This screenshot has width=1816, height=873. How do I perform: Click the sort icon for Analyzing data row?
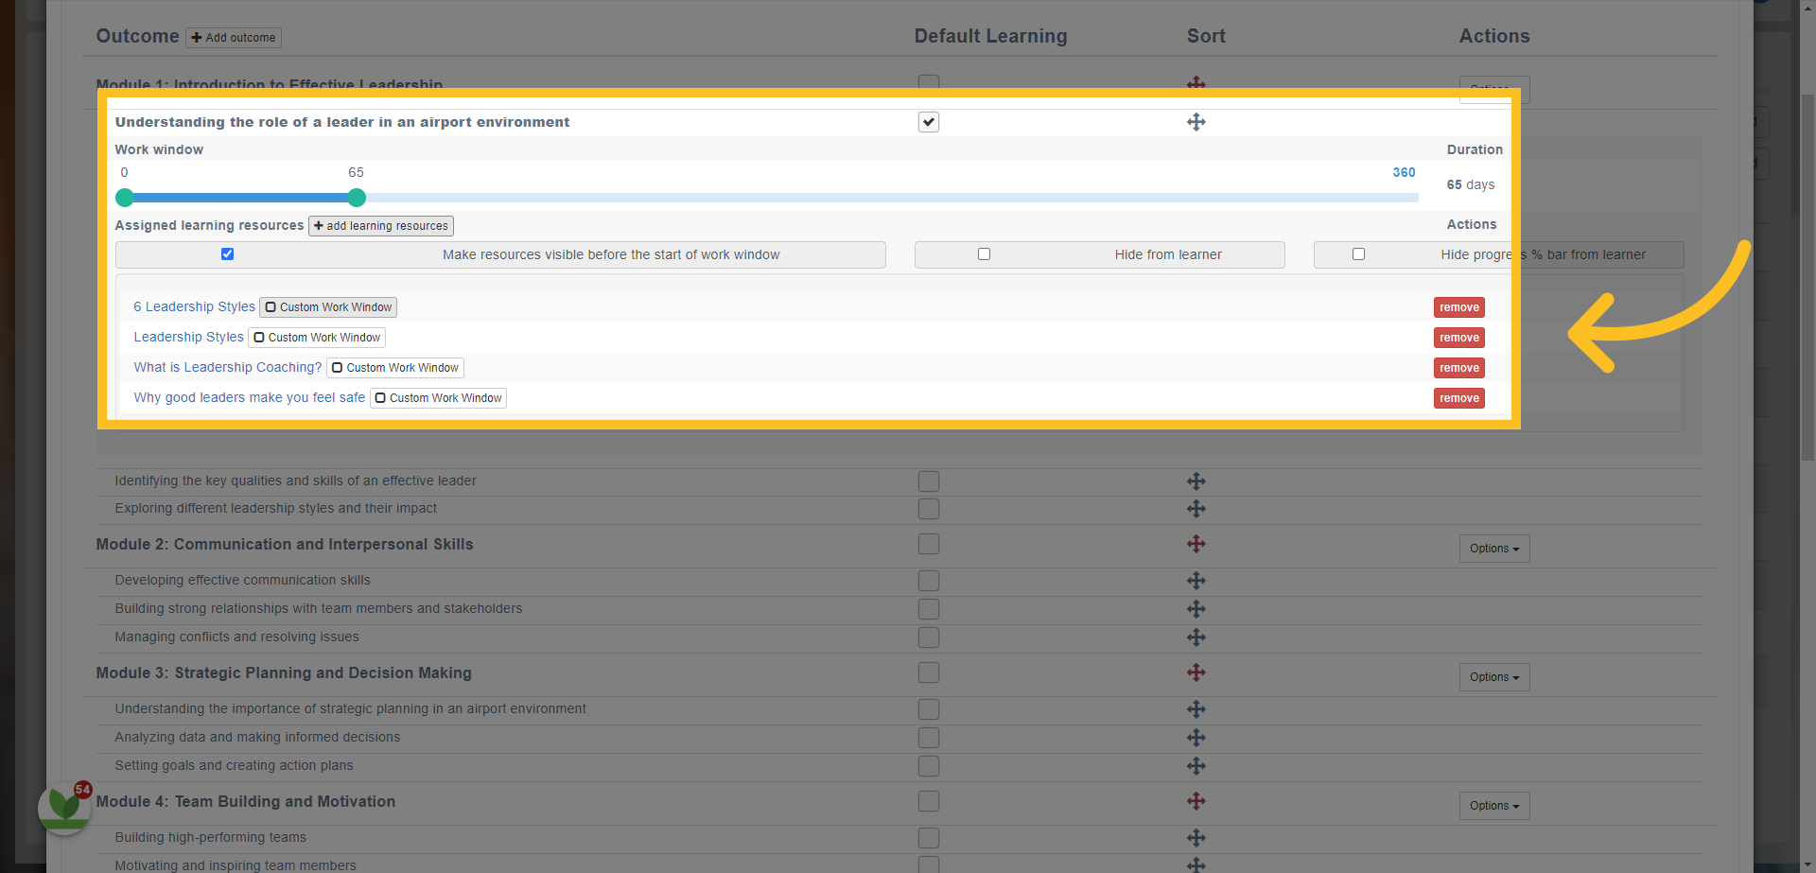pos(1196,738)
